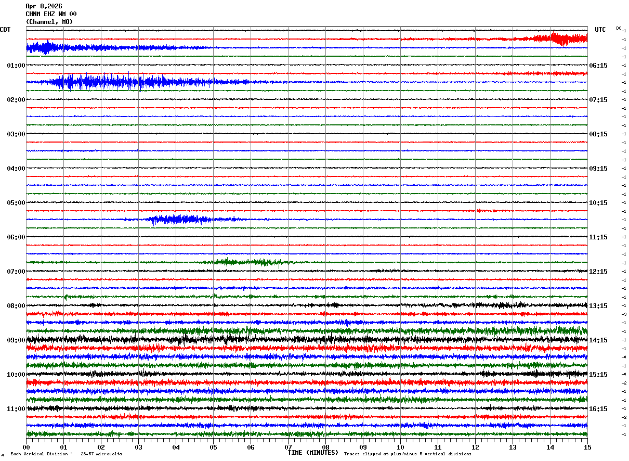
Task: Click the Traces clipped at plus/minus 5 note
Action: 408,454
